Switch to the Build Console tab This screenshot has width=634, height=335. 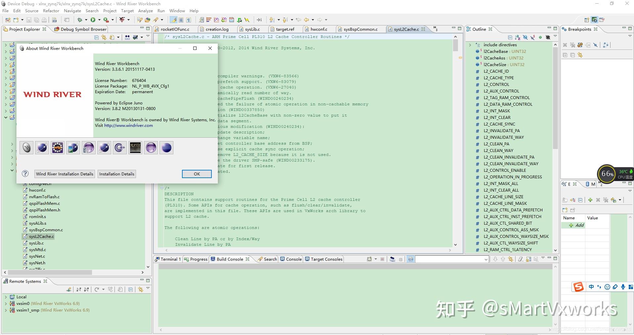point(230,259)
